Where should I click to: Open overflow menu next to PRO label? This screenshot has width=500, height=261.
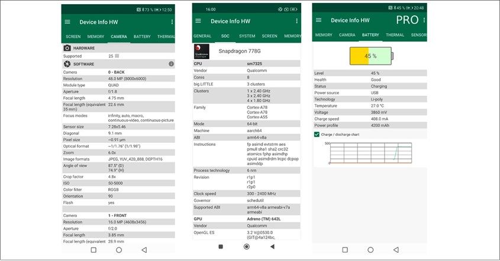424,20
